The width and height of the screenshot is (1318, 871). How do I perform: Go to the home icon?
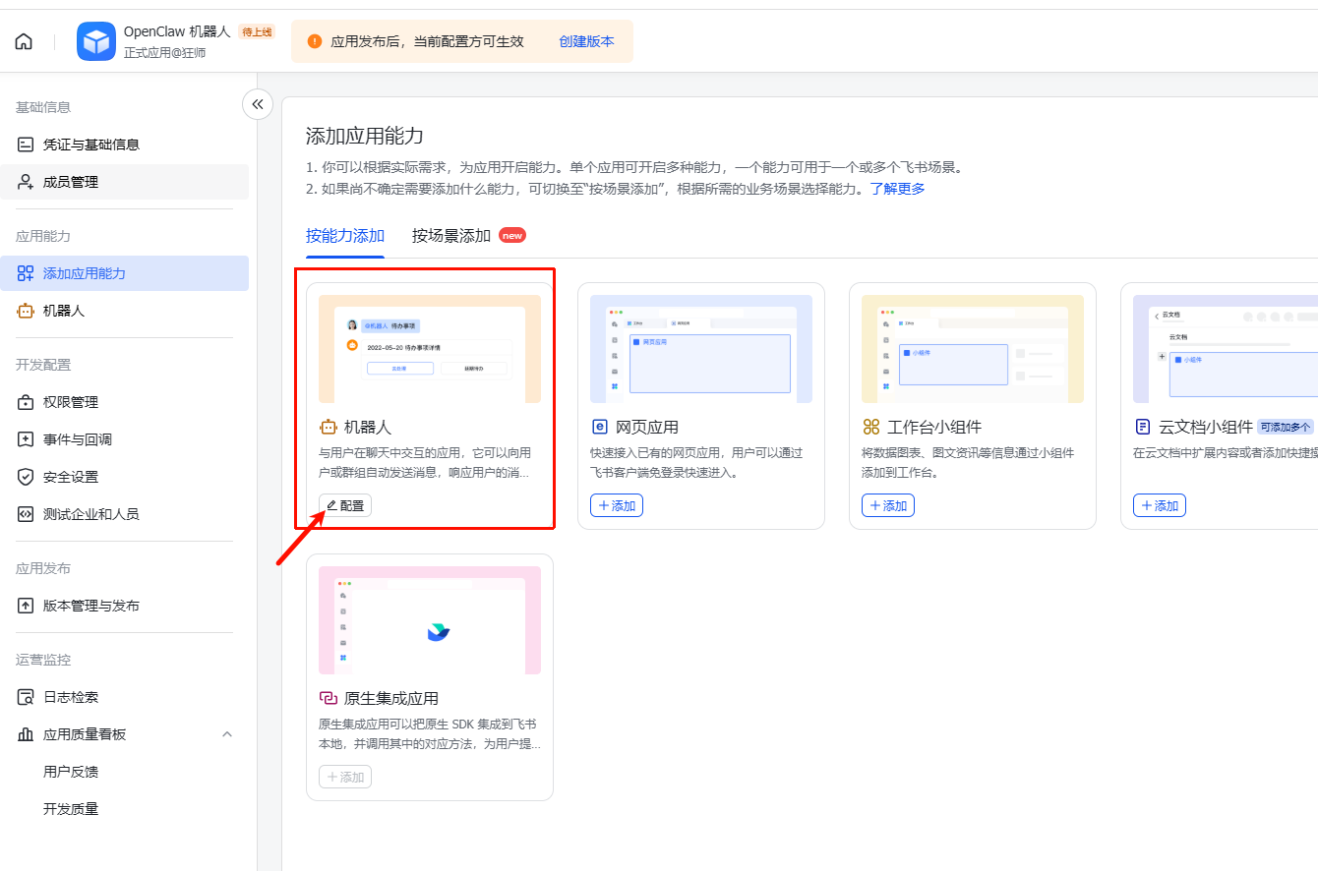pos(24,41)
